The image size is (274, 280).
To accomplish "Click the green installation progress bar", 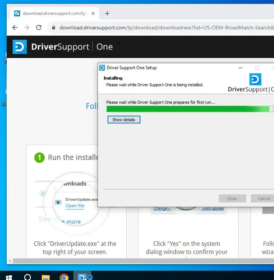I will [x=189, y=109].
